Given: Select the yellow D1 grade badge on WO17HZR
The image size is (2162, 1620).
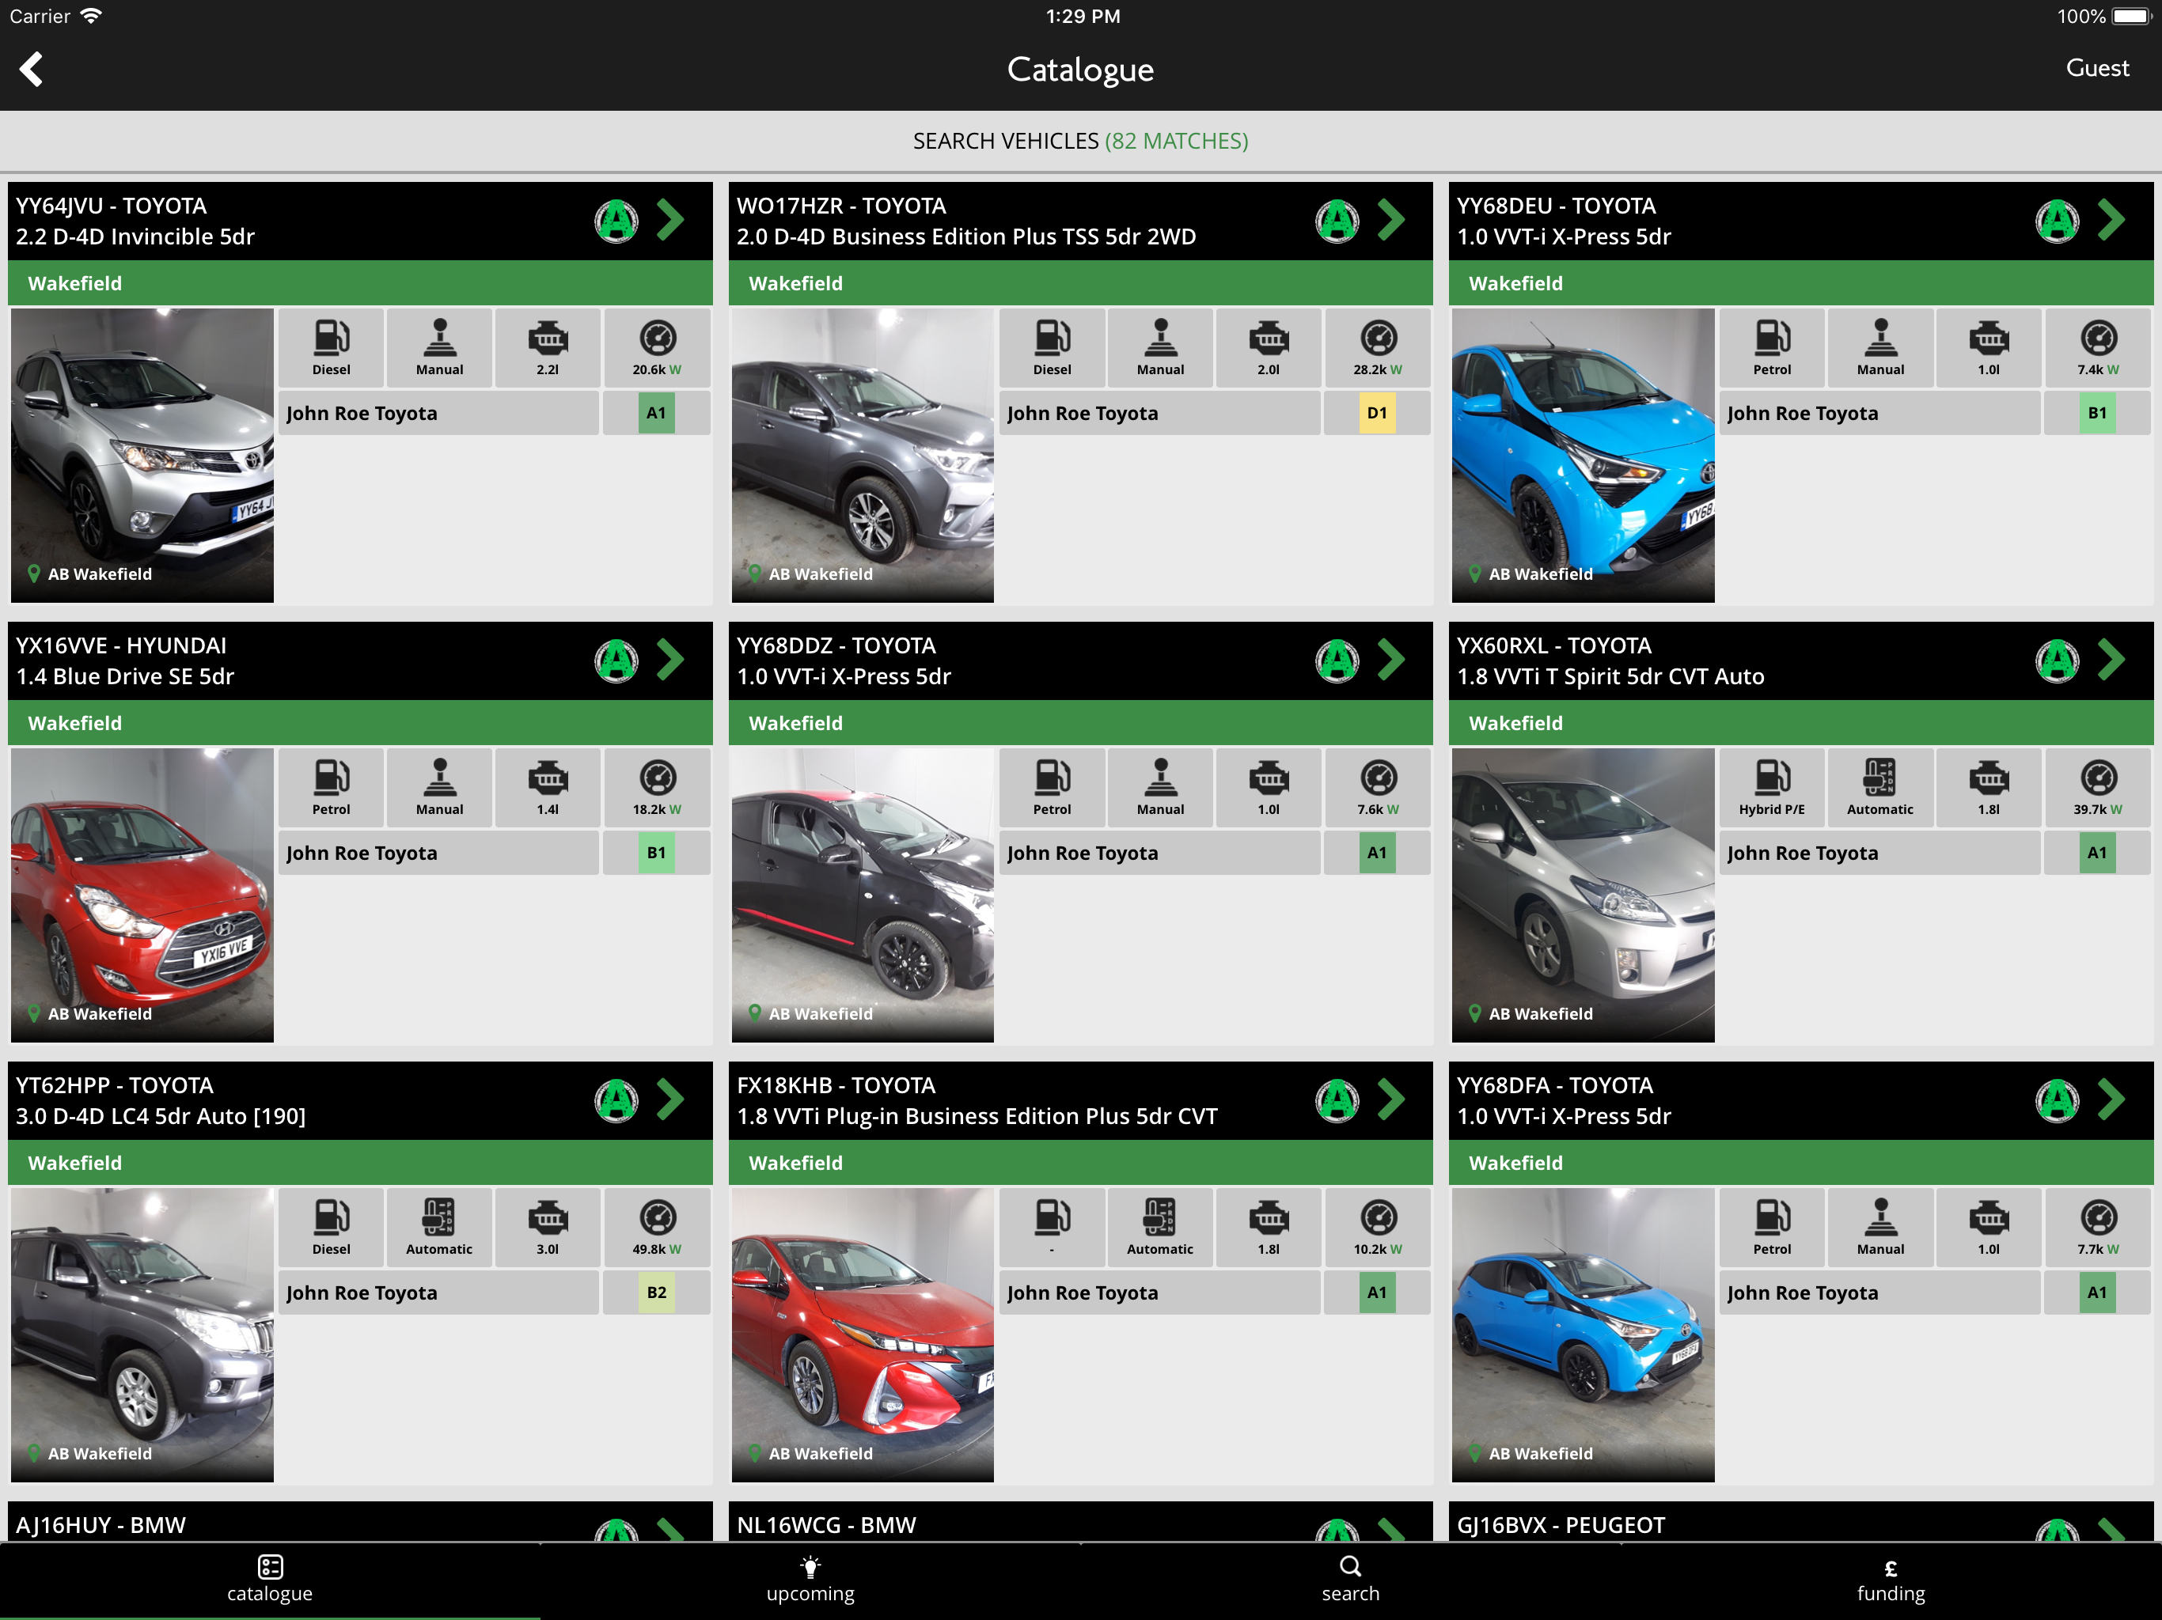Looking at the screenshot, I should 1377,413.
